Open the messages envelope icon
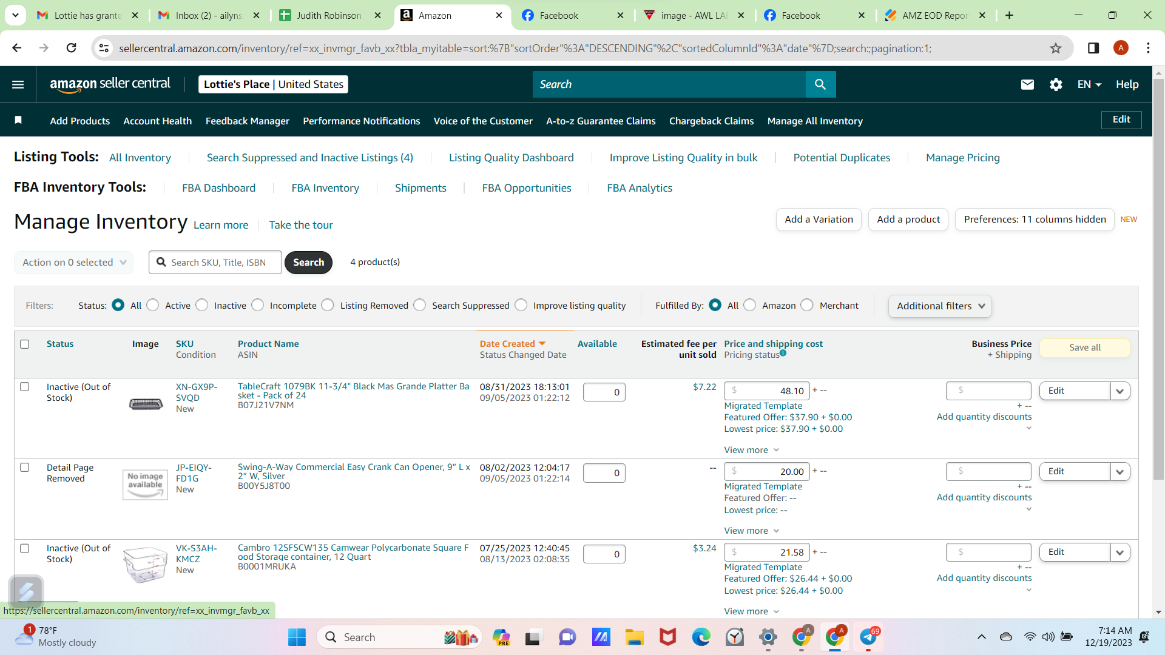This screenshot has width=1165, height=655. point(1027,84)
